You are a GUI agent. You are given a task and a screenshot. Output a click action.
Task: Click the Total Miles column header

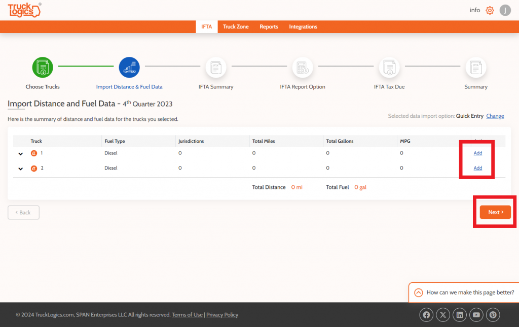[x=264, y=141]
